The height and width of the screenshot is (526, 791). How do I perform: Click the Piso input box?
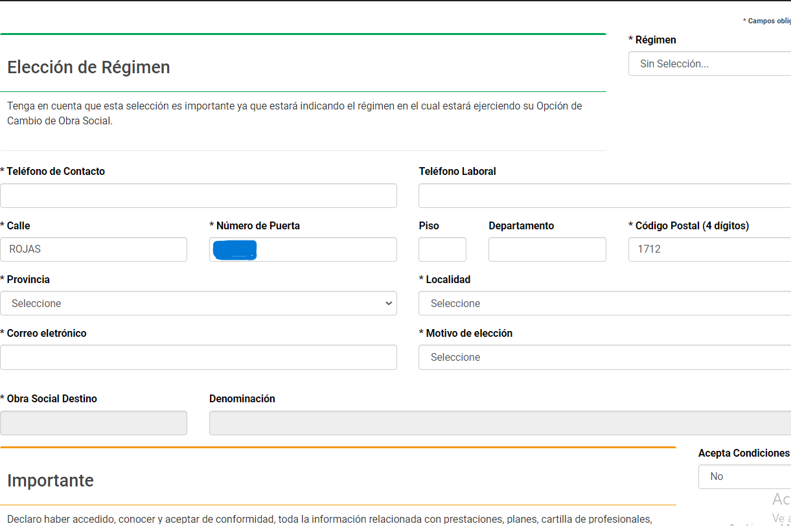pyautogui.click(x=442, y=249)
